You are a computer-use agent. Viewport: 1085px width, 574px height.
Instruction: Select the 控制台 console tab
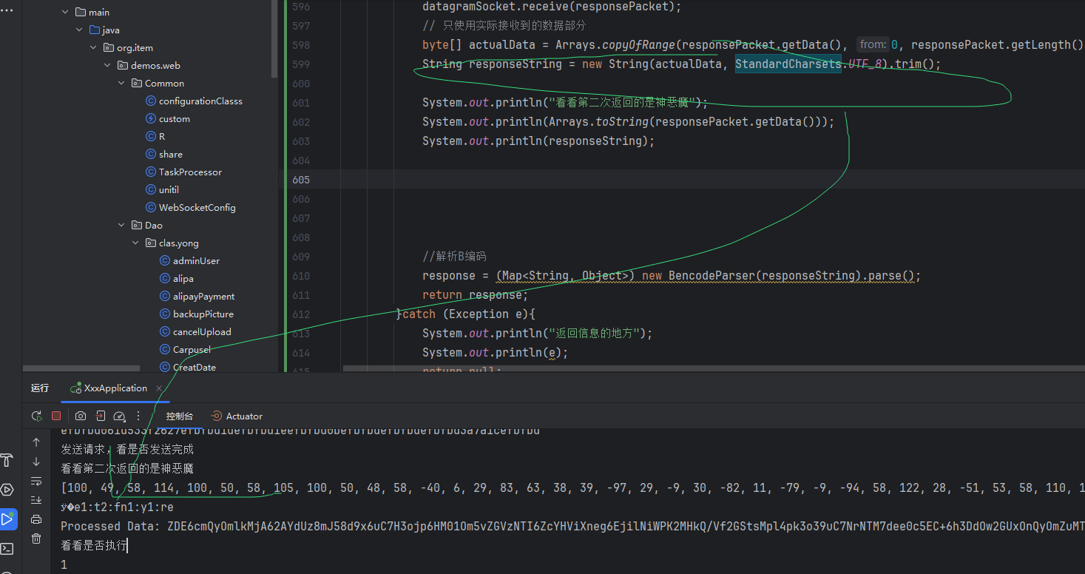(179, 416)
